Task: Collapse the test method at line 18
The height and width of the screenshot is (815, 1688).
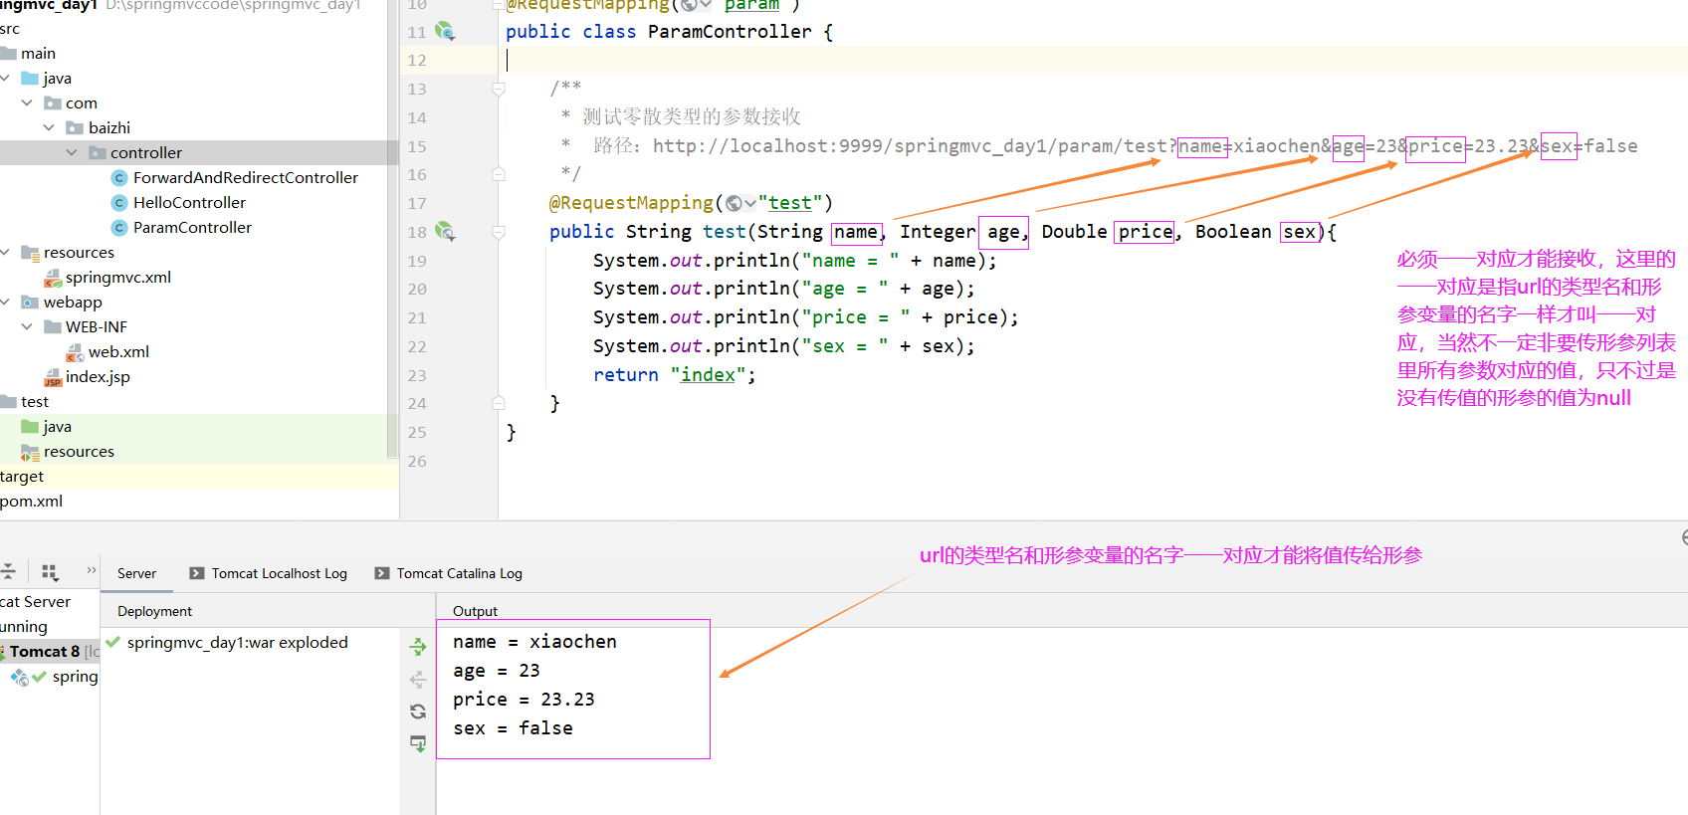Action: tap(499, 232)
